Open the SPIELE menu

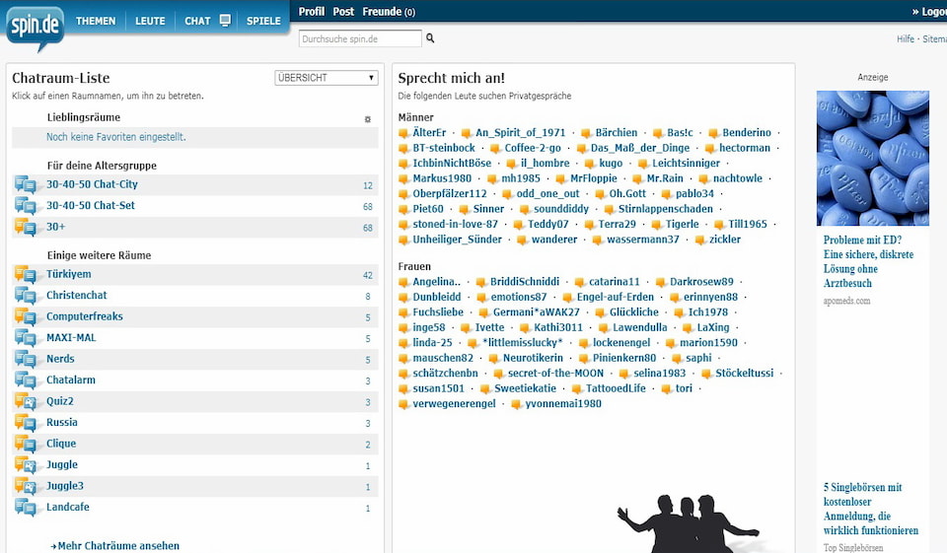(x=263, y=21)
